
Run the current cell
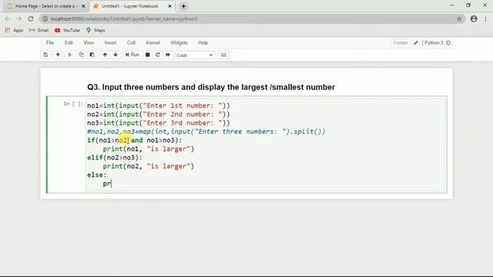[x=132, y=55]
